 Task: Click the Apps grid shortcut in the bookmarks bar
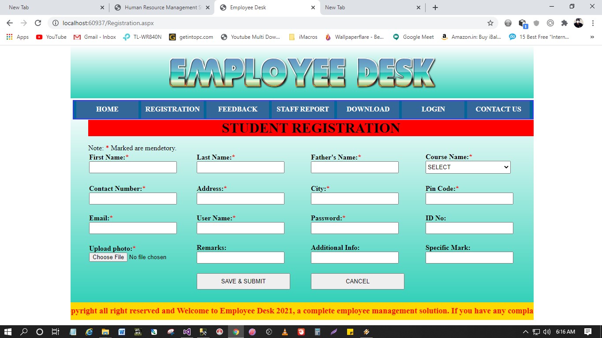[x=18, y=37]
